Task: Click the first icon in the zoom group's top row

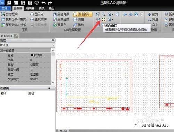Action: [98, 14]
